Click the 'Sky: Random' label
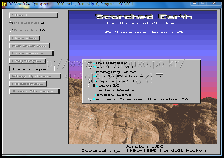 point(110,63)
